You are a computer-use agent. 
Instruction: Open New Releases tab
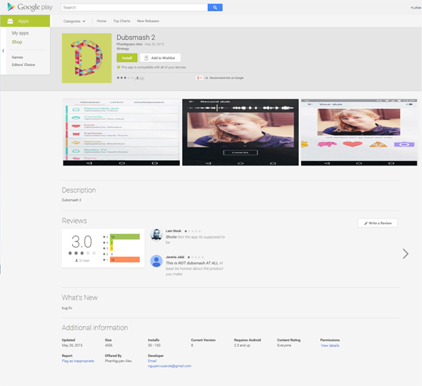tap(148, 21)
